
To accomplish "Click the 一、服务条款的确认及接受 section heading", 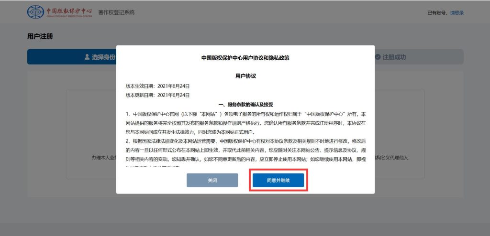I will point(245,104).
